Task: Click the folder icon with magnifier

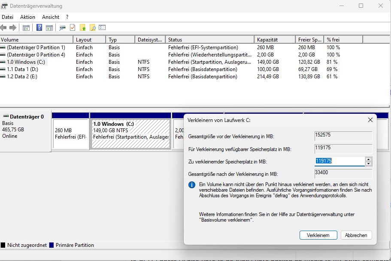Action: pos(93,27)
